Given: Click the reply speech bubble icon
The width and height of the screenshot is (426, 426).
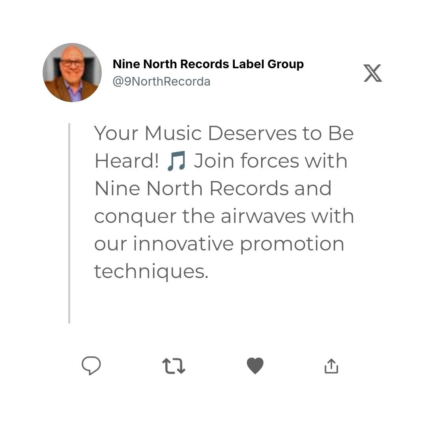Looking at the screenshot, I should [91, 365].
